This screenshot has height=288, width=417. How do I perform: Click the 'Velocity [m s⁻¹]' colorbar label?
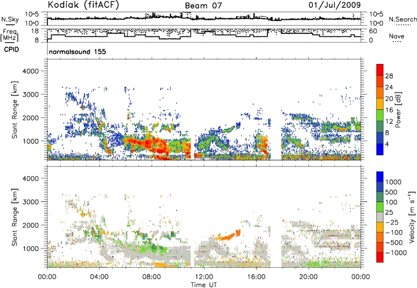(x=412, y=217)
